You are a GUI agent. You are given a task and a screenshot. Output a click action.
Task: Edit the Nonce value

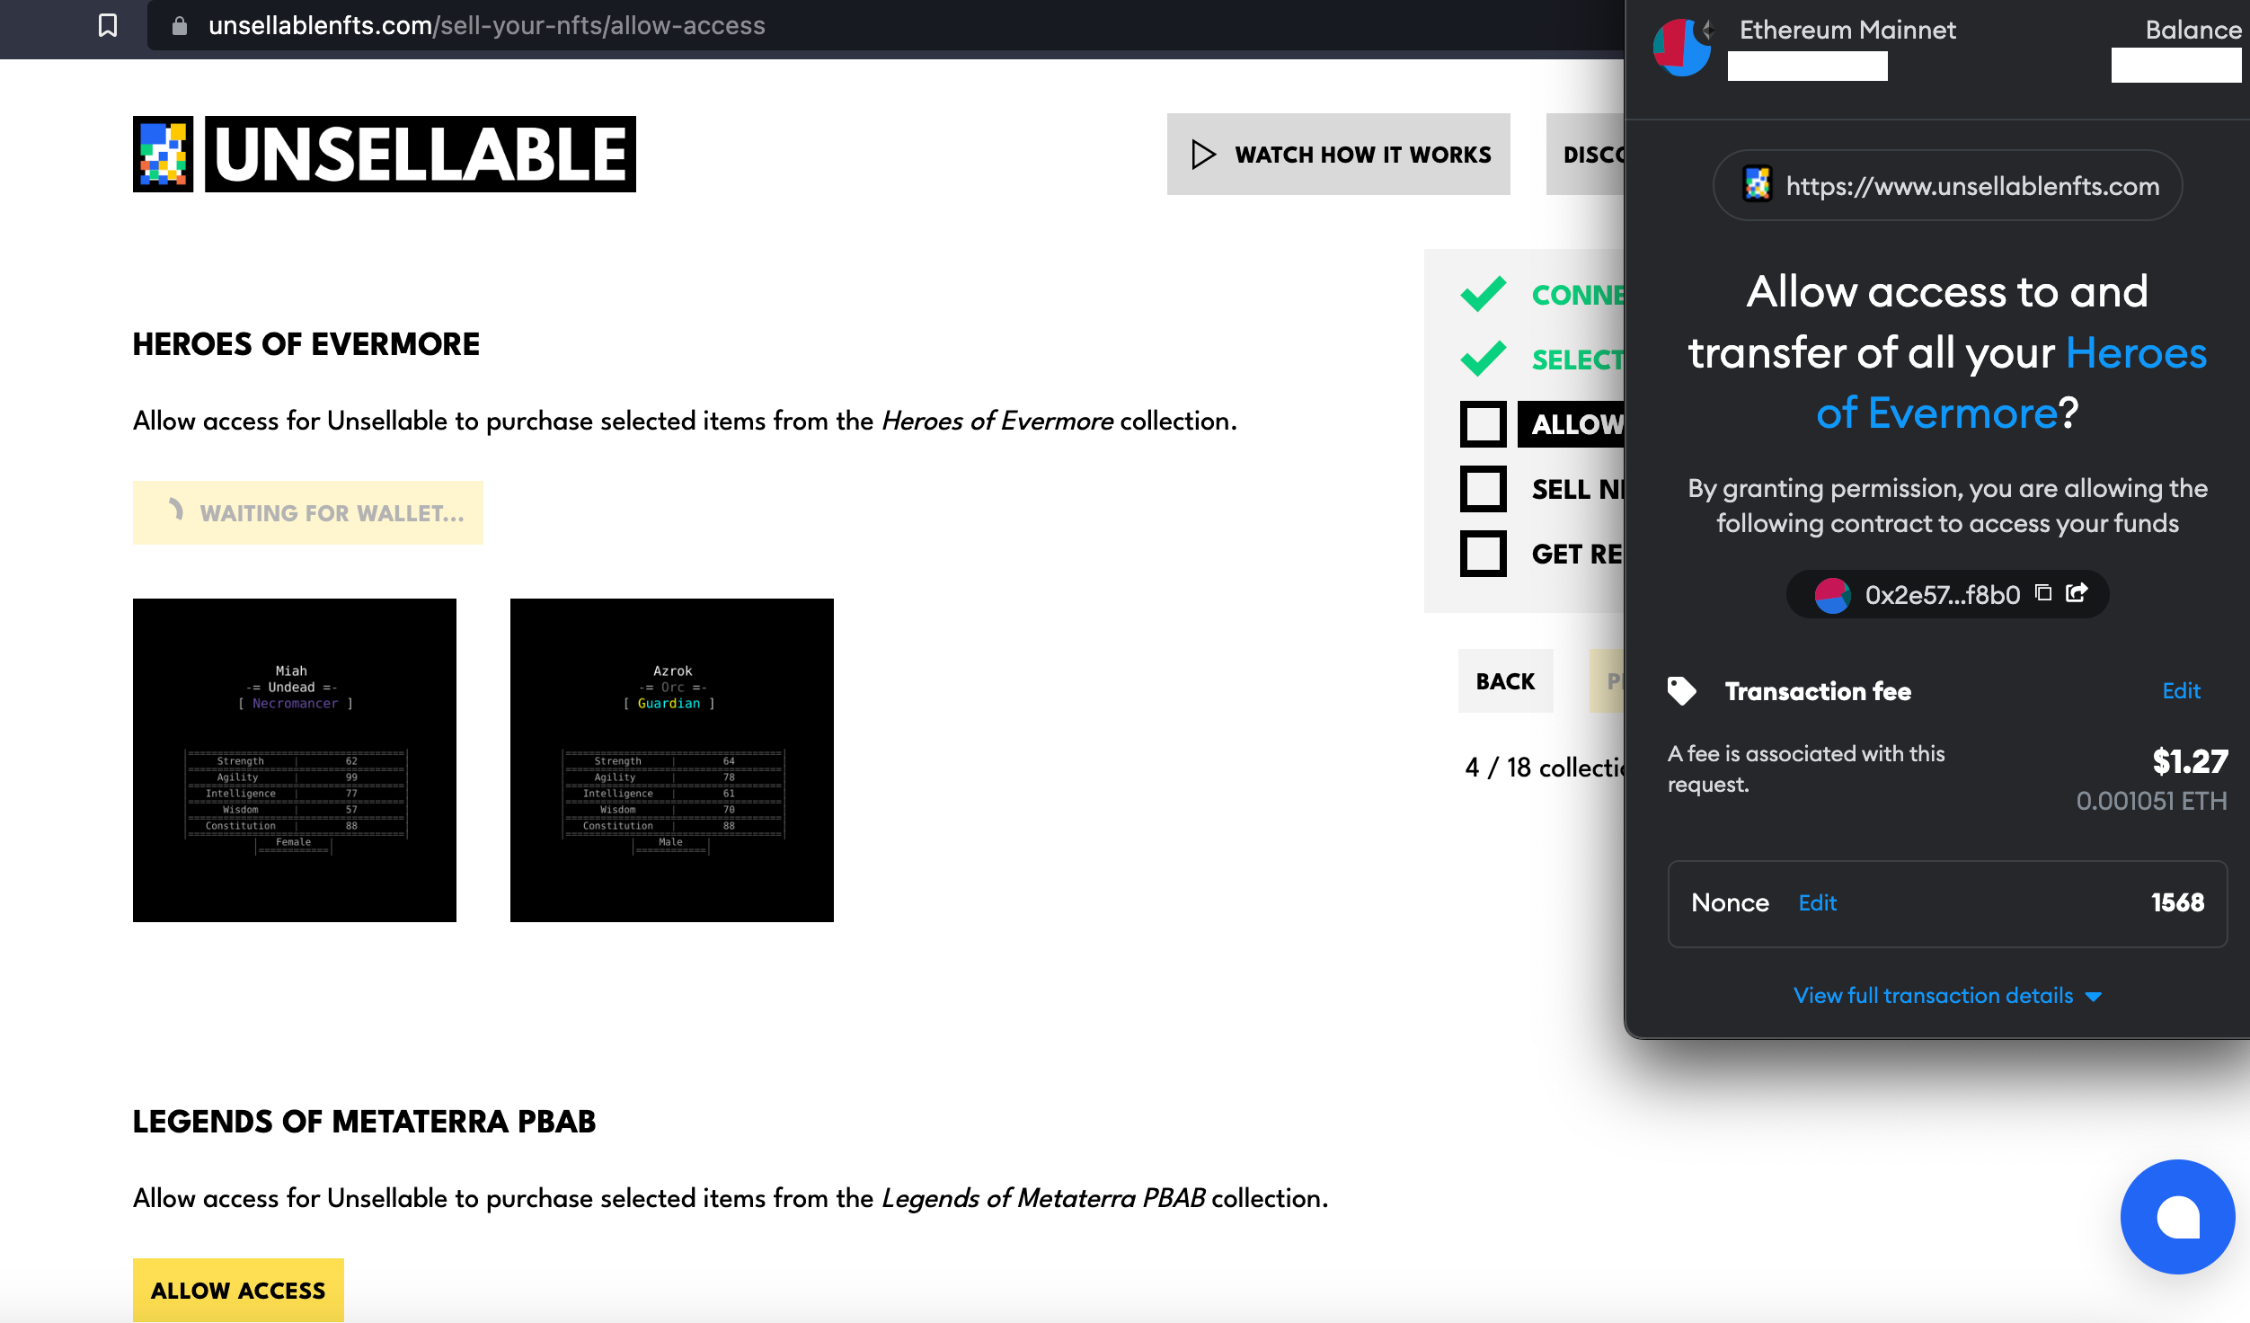click(x=1817, y=902)
